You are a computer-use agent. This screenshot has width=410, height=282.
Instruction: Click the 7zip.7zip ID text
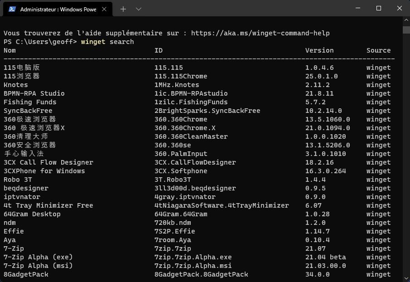pyautogui.click(x=173, y=248)
